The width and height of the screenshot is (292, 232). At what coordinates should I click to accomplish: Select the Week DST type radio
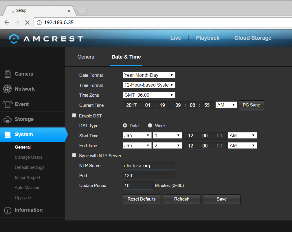tap(150, 126)
